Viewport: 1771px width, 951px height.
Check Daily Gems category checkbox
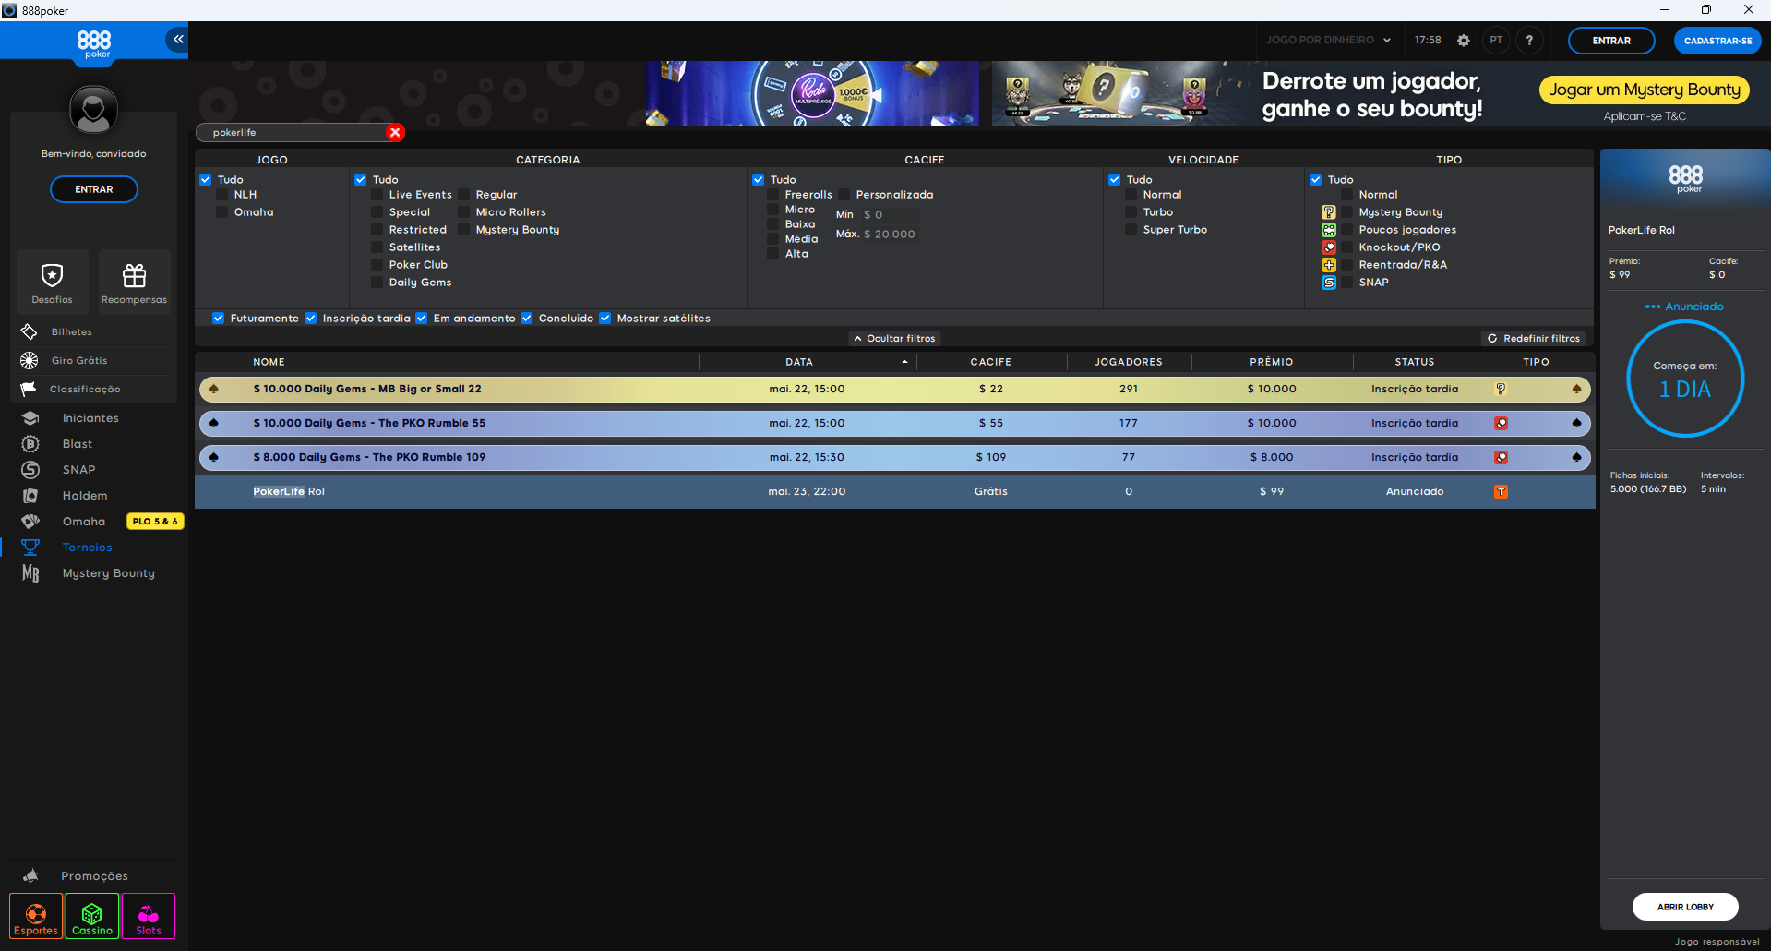tap(377, 283)
